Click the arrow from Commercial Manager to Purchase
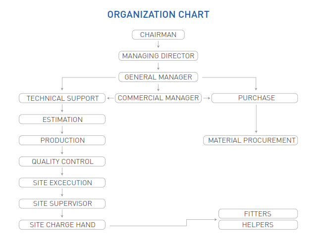316x239 pixels. pos(207,98)
